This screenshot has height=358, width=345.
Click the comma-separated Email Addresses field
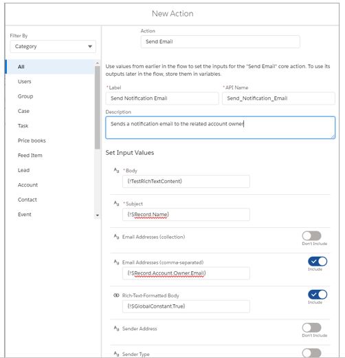[x=186, y=273]
